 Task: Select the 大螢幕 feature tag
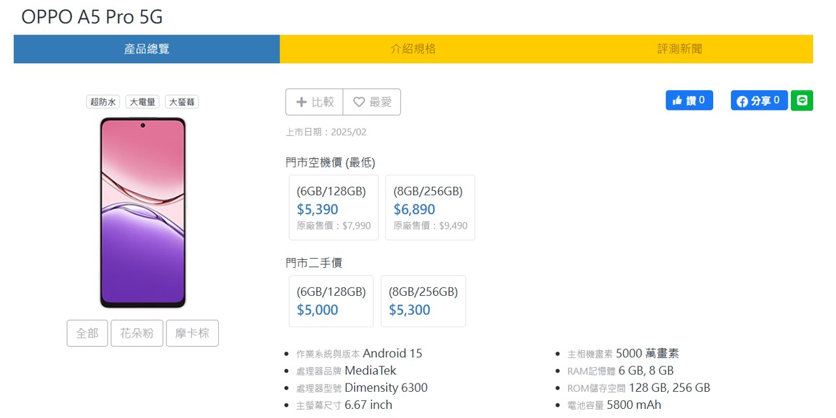click(x=182, y=102)
